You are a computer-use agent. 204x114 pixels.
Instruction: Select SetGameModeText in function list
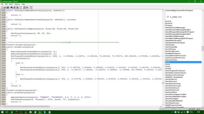[x=174, y=101]
